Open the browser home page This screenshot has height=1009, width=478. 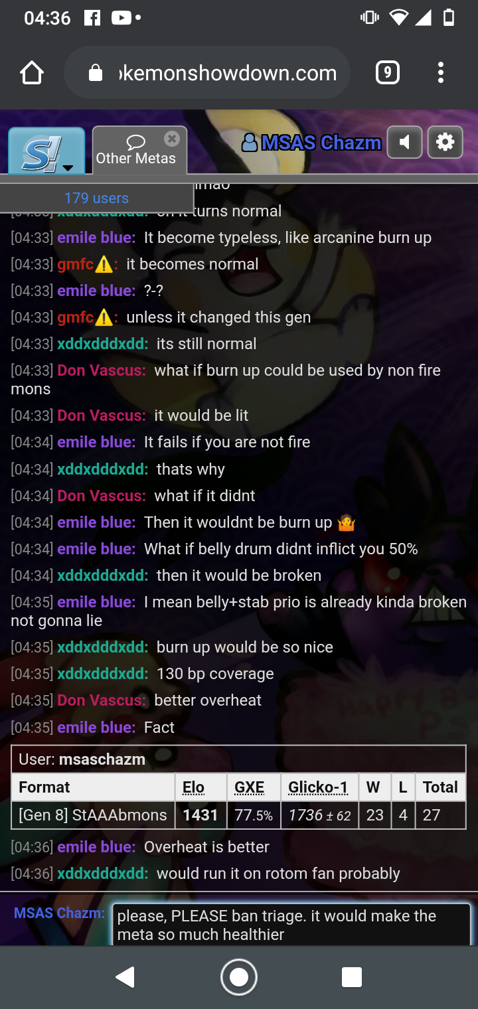point(32,73)
